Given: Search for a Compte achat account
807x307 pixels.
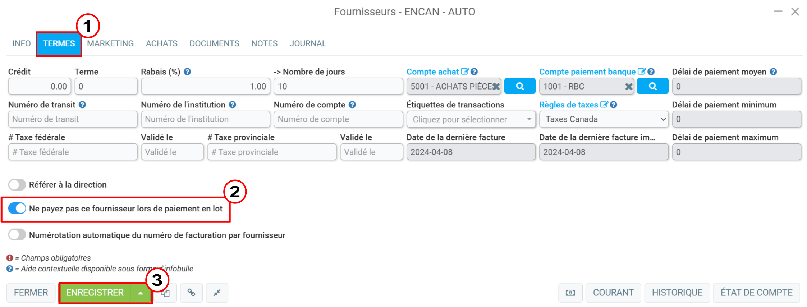Looking at the screenshot, I should [520, 86].
